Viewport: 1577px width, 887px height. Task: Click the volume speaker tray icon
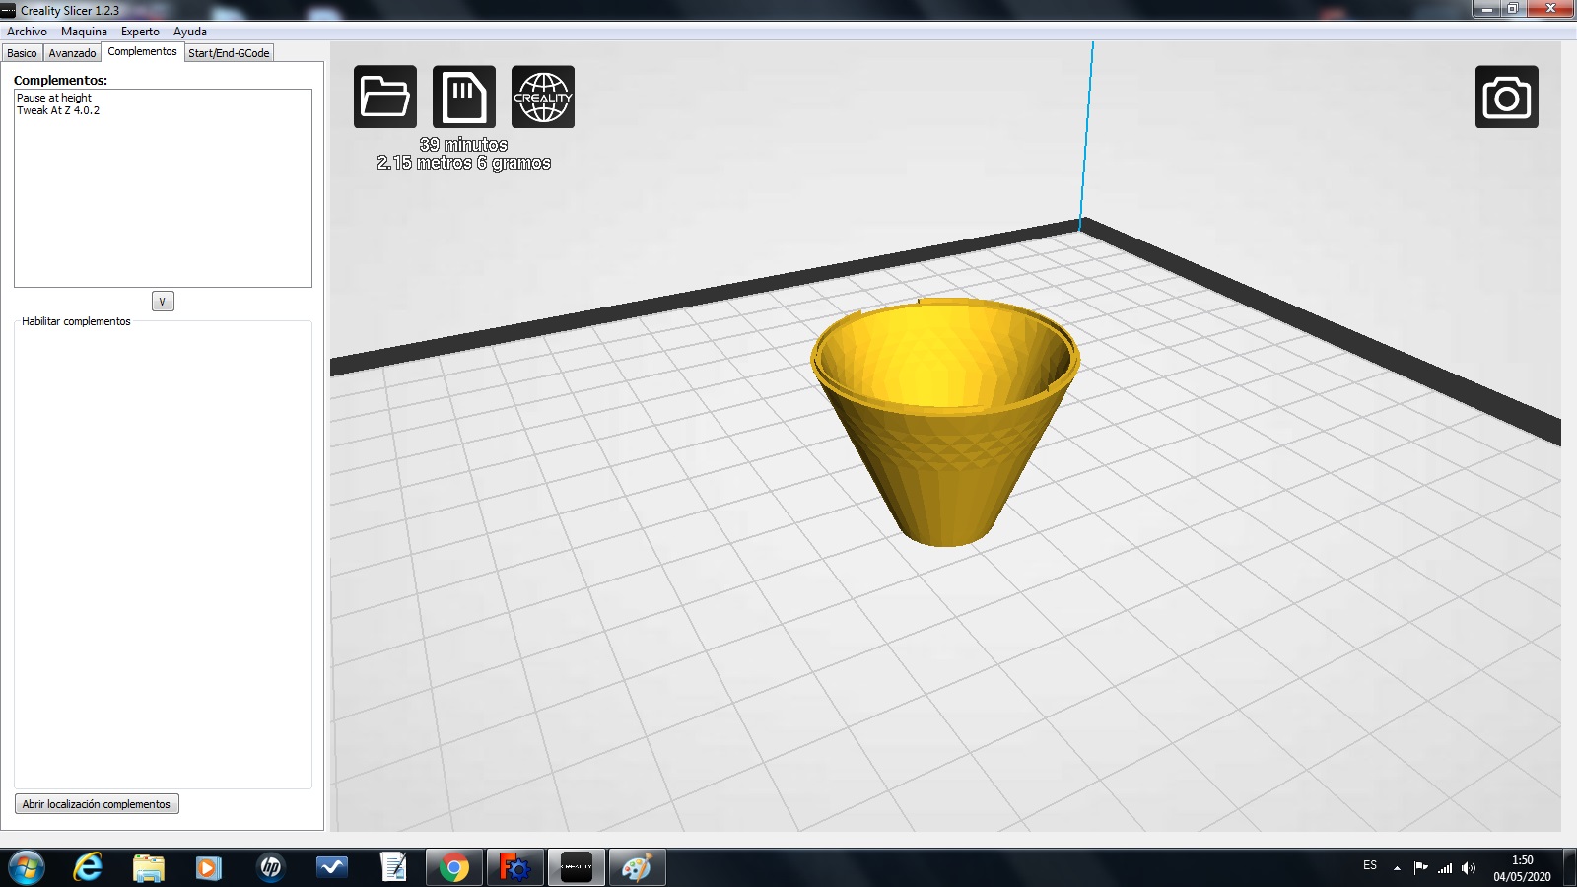[1469, 867]
